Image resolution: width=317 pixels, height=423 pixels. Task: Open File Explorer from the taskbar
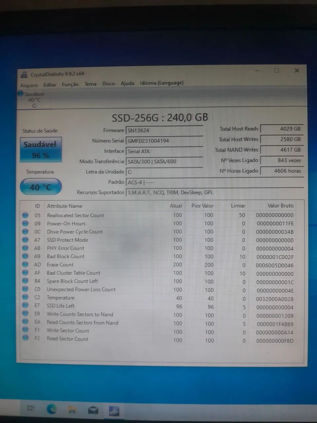72,410
